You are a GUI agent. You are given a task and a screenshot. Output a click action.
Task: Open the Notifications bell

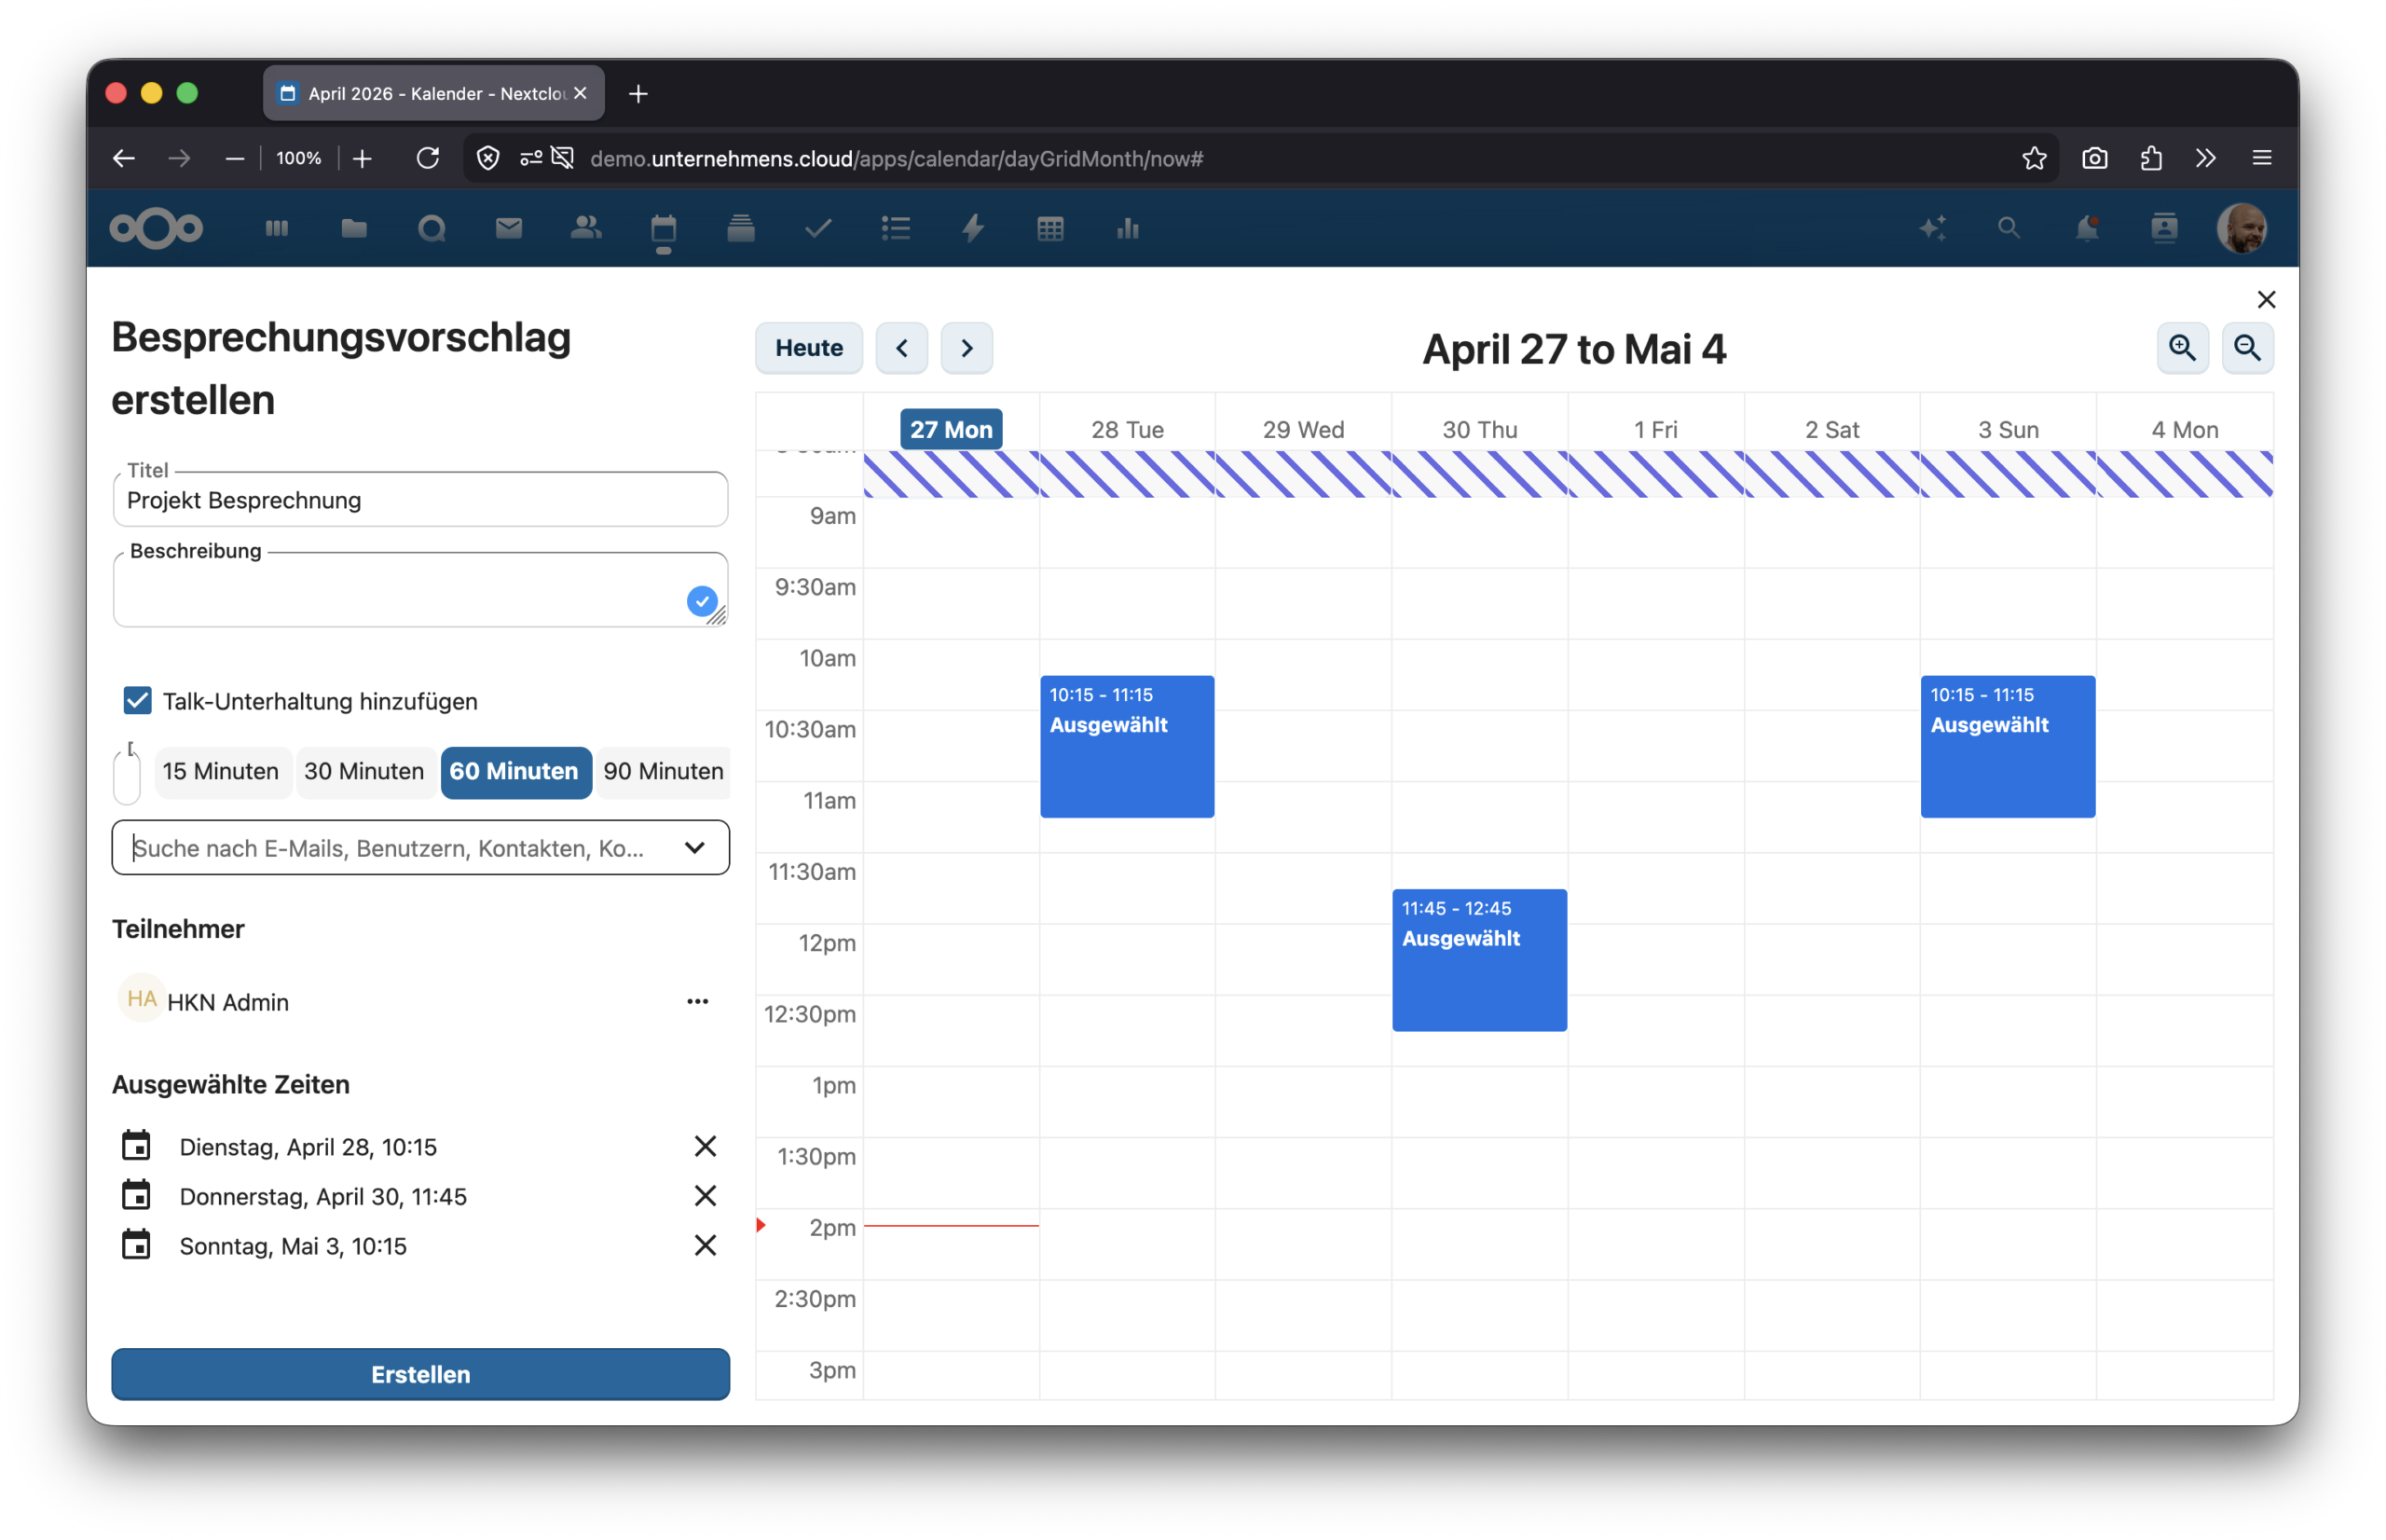[x=2086, y=228]
